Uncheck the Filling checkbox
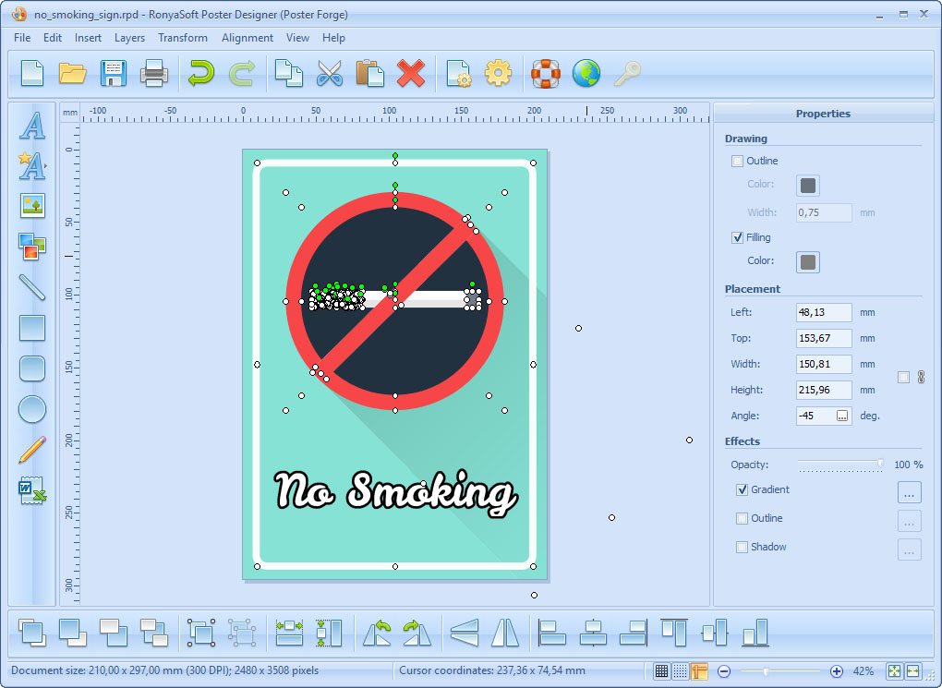This screenshot has width=942, height=688. tap(737, 237)
